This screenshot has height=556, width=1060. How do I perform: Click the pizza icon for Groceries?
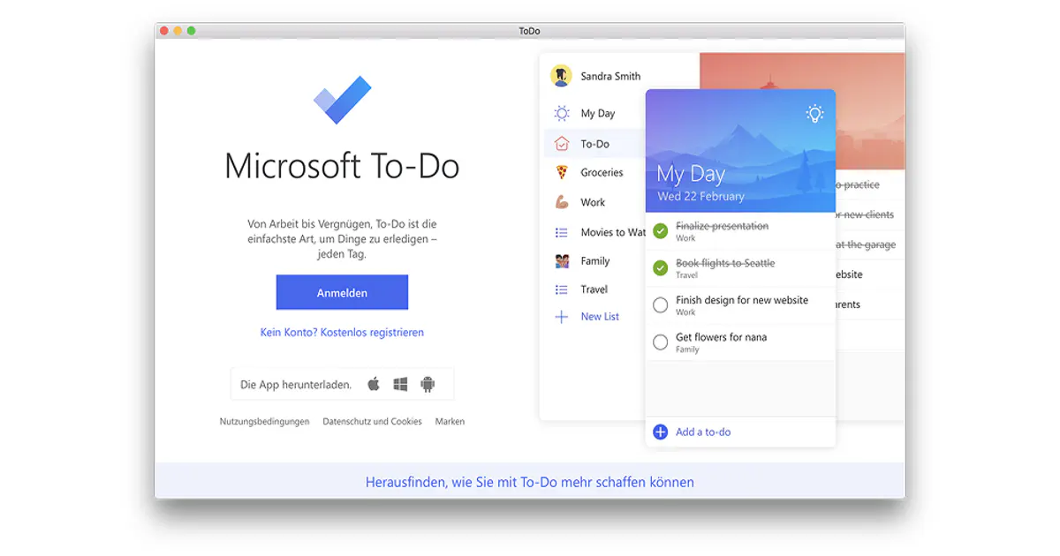point(562,173)
